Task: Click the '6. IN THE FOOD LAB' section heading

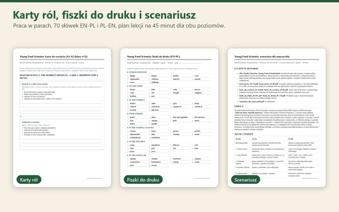Action: coord(136,155)
